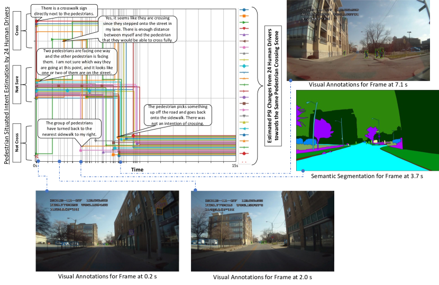Screen dimensions: 439x285
Task: Click caption 'Visual Annotations for Frame at 0.2 s'
Action: [x=107, y=277]
